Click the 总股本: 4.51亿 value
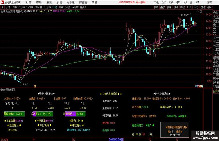The height and width of the screenshot is (141, 219). tap(12, 98)
